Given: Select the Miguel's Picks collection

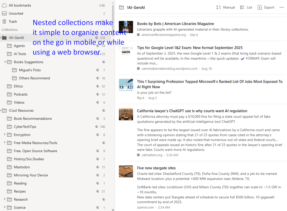Looking at the screenshot, I should point(30,70).
